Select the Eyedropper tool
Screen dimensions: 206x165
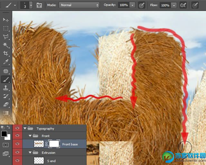coord(6,61)
